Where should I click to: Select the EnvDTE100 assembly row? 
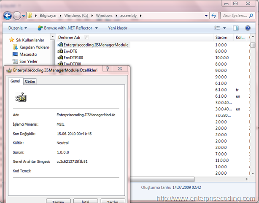[73, 58]
